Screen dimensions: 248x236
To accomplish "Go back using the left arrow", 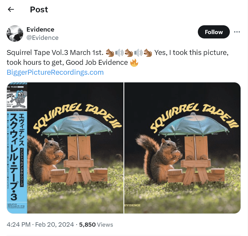I will coord(11,10).
